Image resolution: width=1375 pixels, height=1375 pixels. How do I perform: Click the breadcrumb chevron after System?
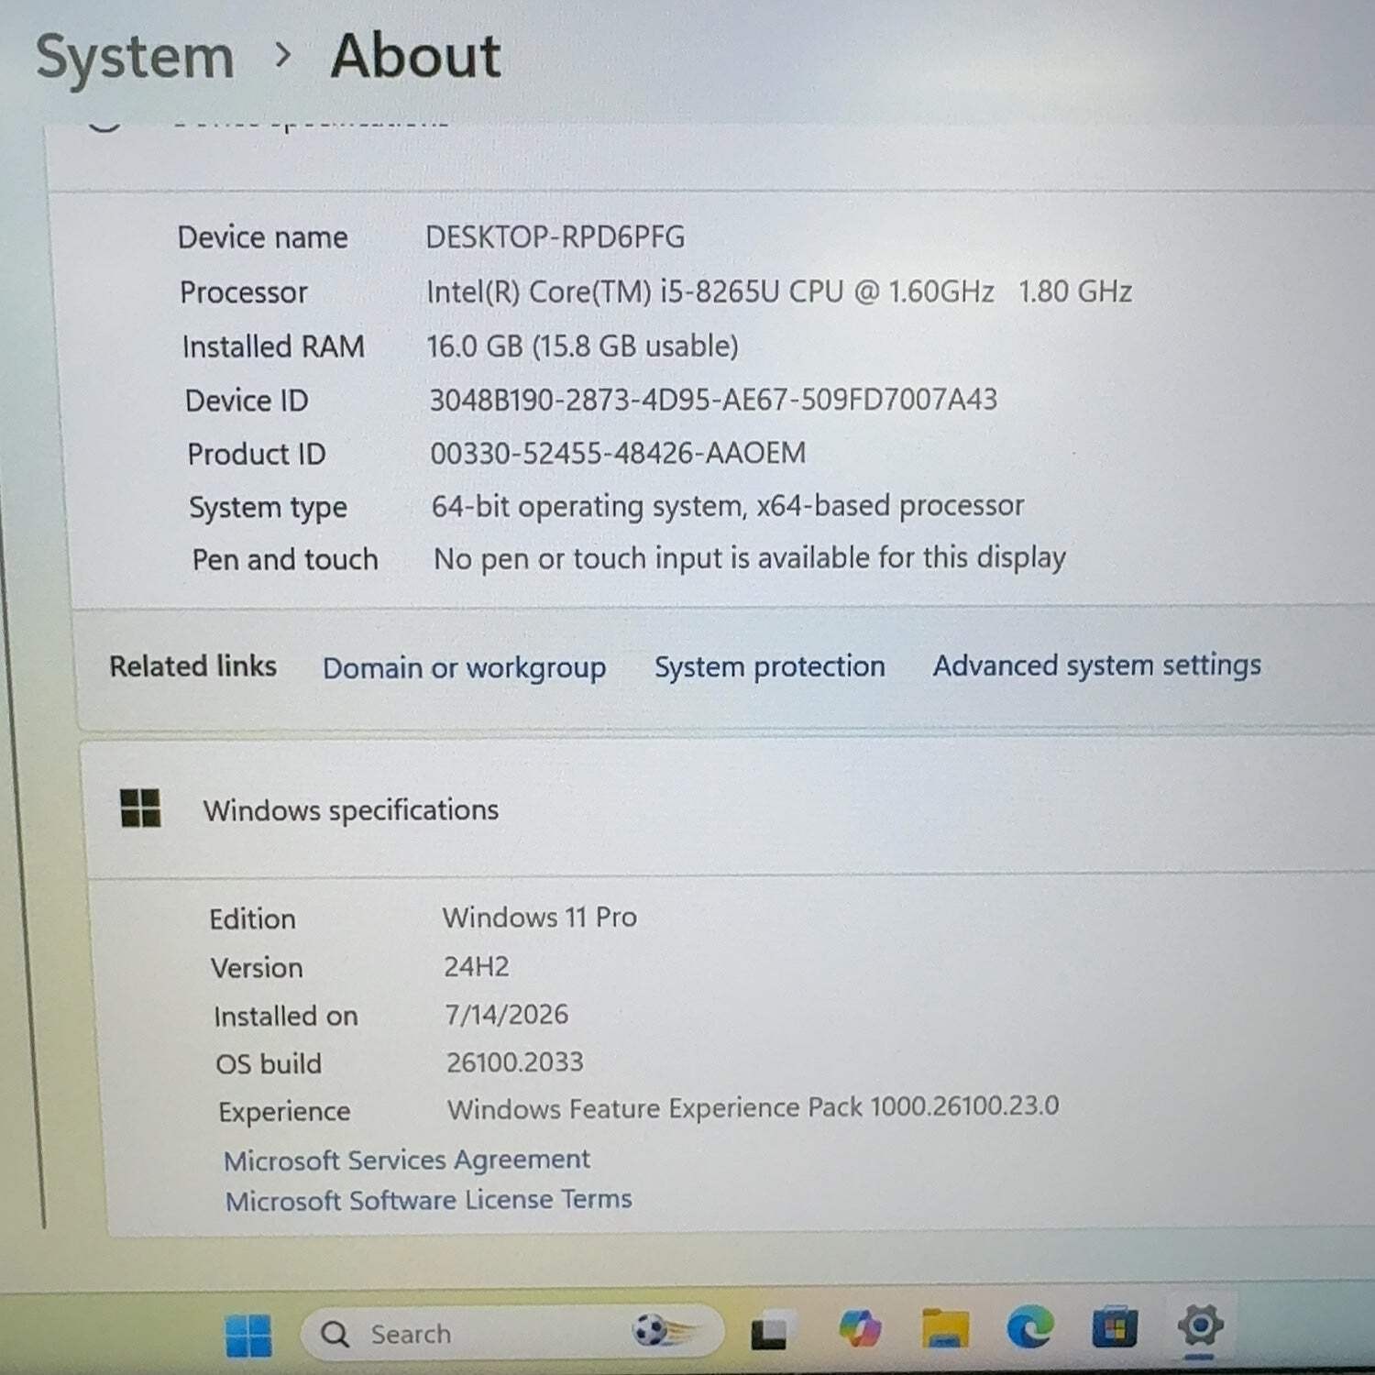click(x=283, y=57)
